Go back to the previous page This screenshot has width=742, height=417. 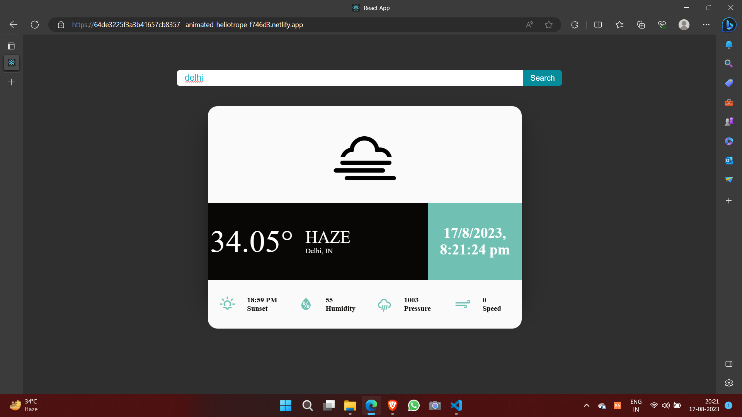13,24
